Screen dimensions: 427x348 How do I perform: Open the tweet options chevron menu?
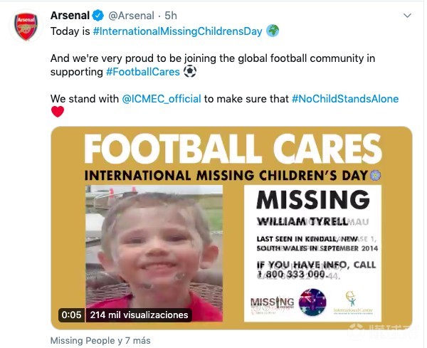pos(407,15)
